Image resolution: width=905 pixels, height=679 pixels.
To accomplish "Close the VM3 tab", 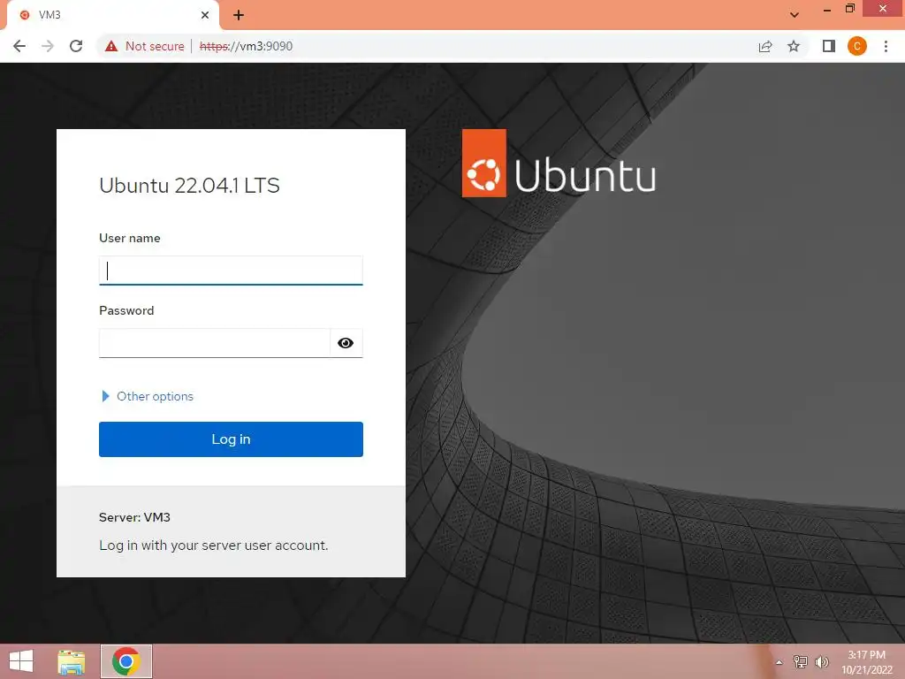I will point(205,15).
